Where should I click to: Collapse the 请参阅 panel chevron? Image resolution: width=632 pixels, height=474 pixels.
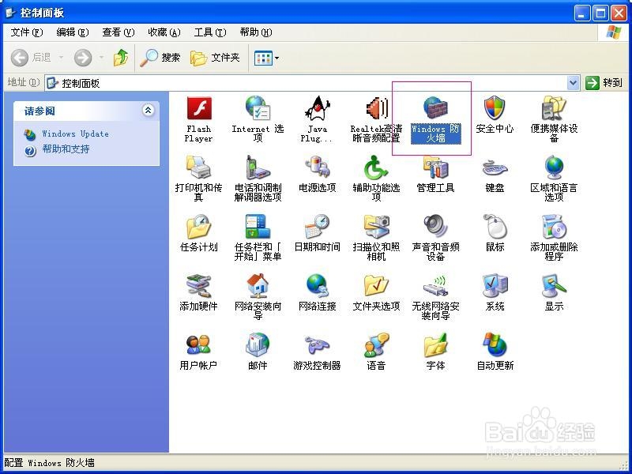point(148,110)
